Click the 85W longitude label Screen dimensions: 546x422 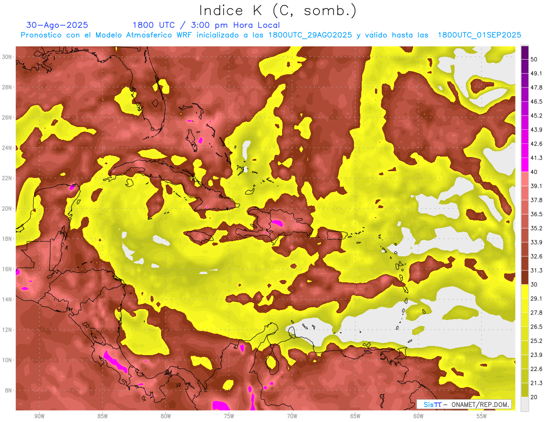[x=102, y=416]
